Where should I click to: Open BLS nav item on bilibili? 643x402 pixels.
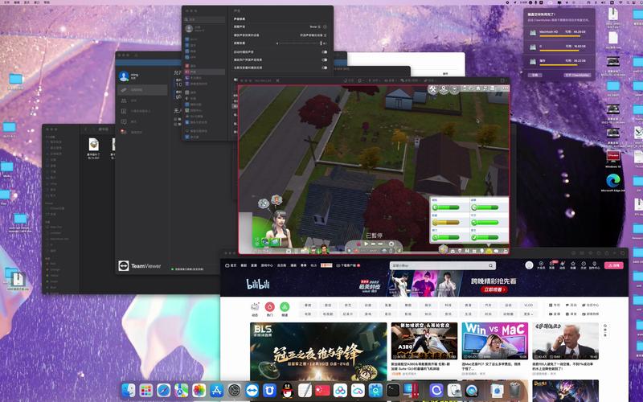[313, 265]
